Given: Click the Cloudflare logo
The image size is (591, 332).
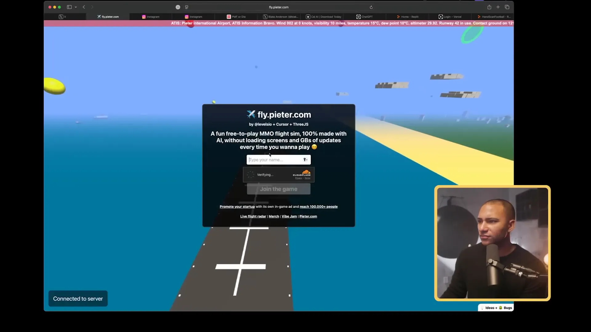Looking at the screenshot, I should (302, 173).
